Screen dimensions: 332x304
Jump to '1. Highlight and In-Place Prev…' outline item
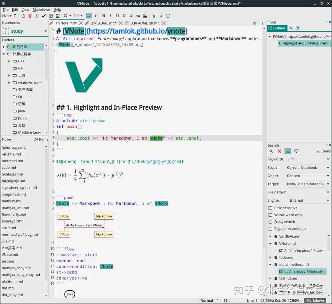click(x=304, y=43)
